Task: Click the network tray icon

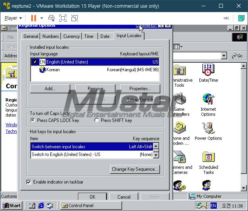Action: pos(199,206)
